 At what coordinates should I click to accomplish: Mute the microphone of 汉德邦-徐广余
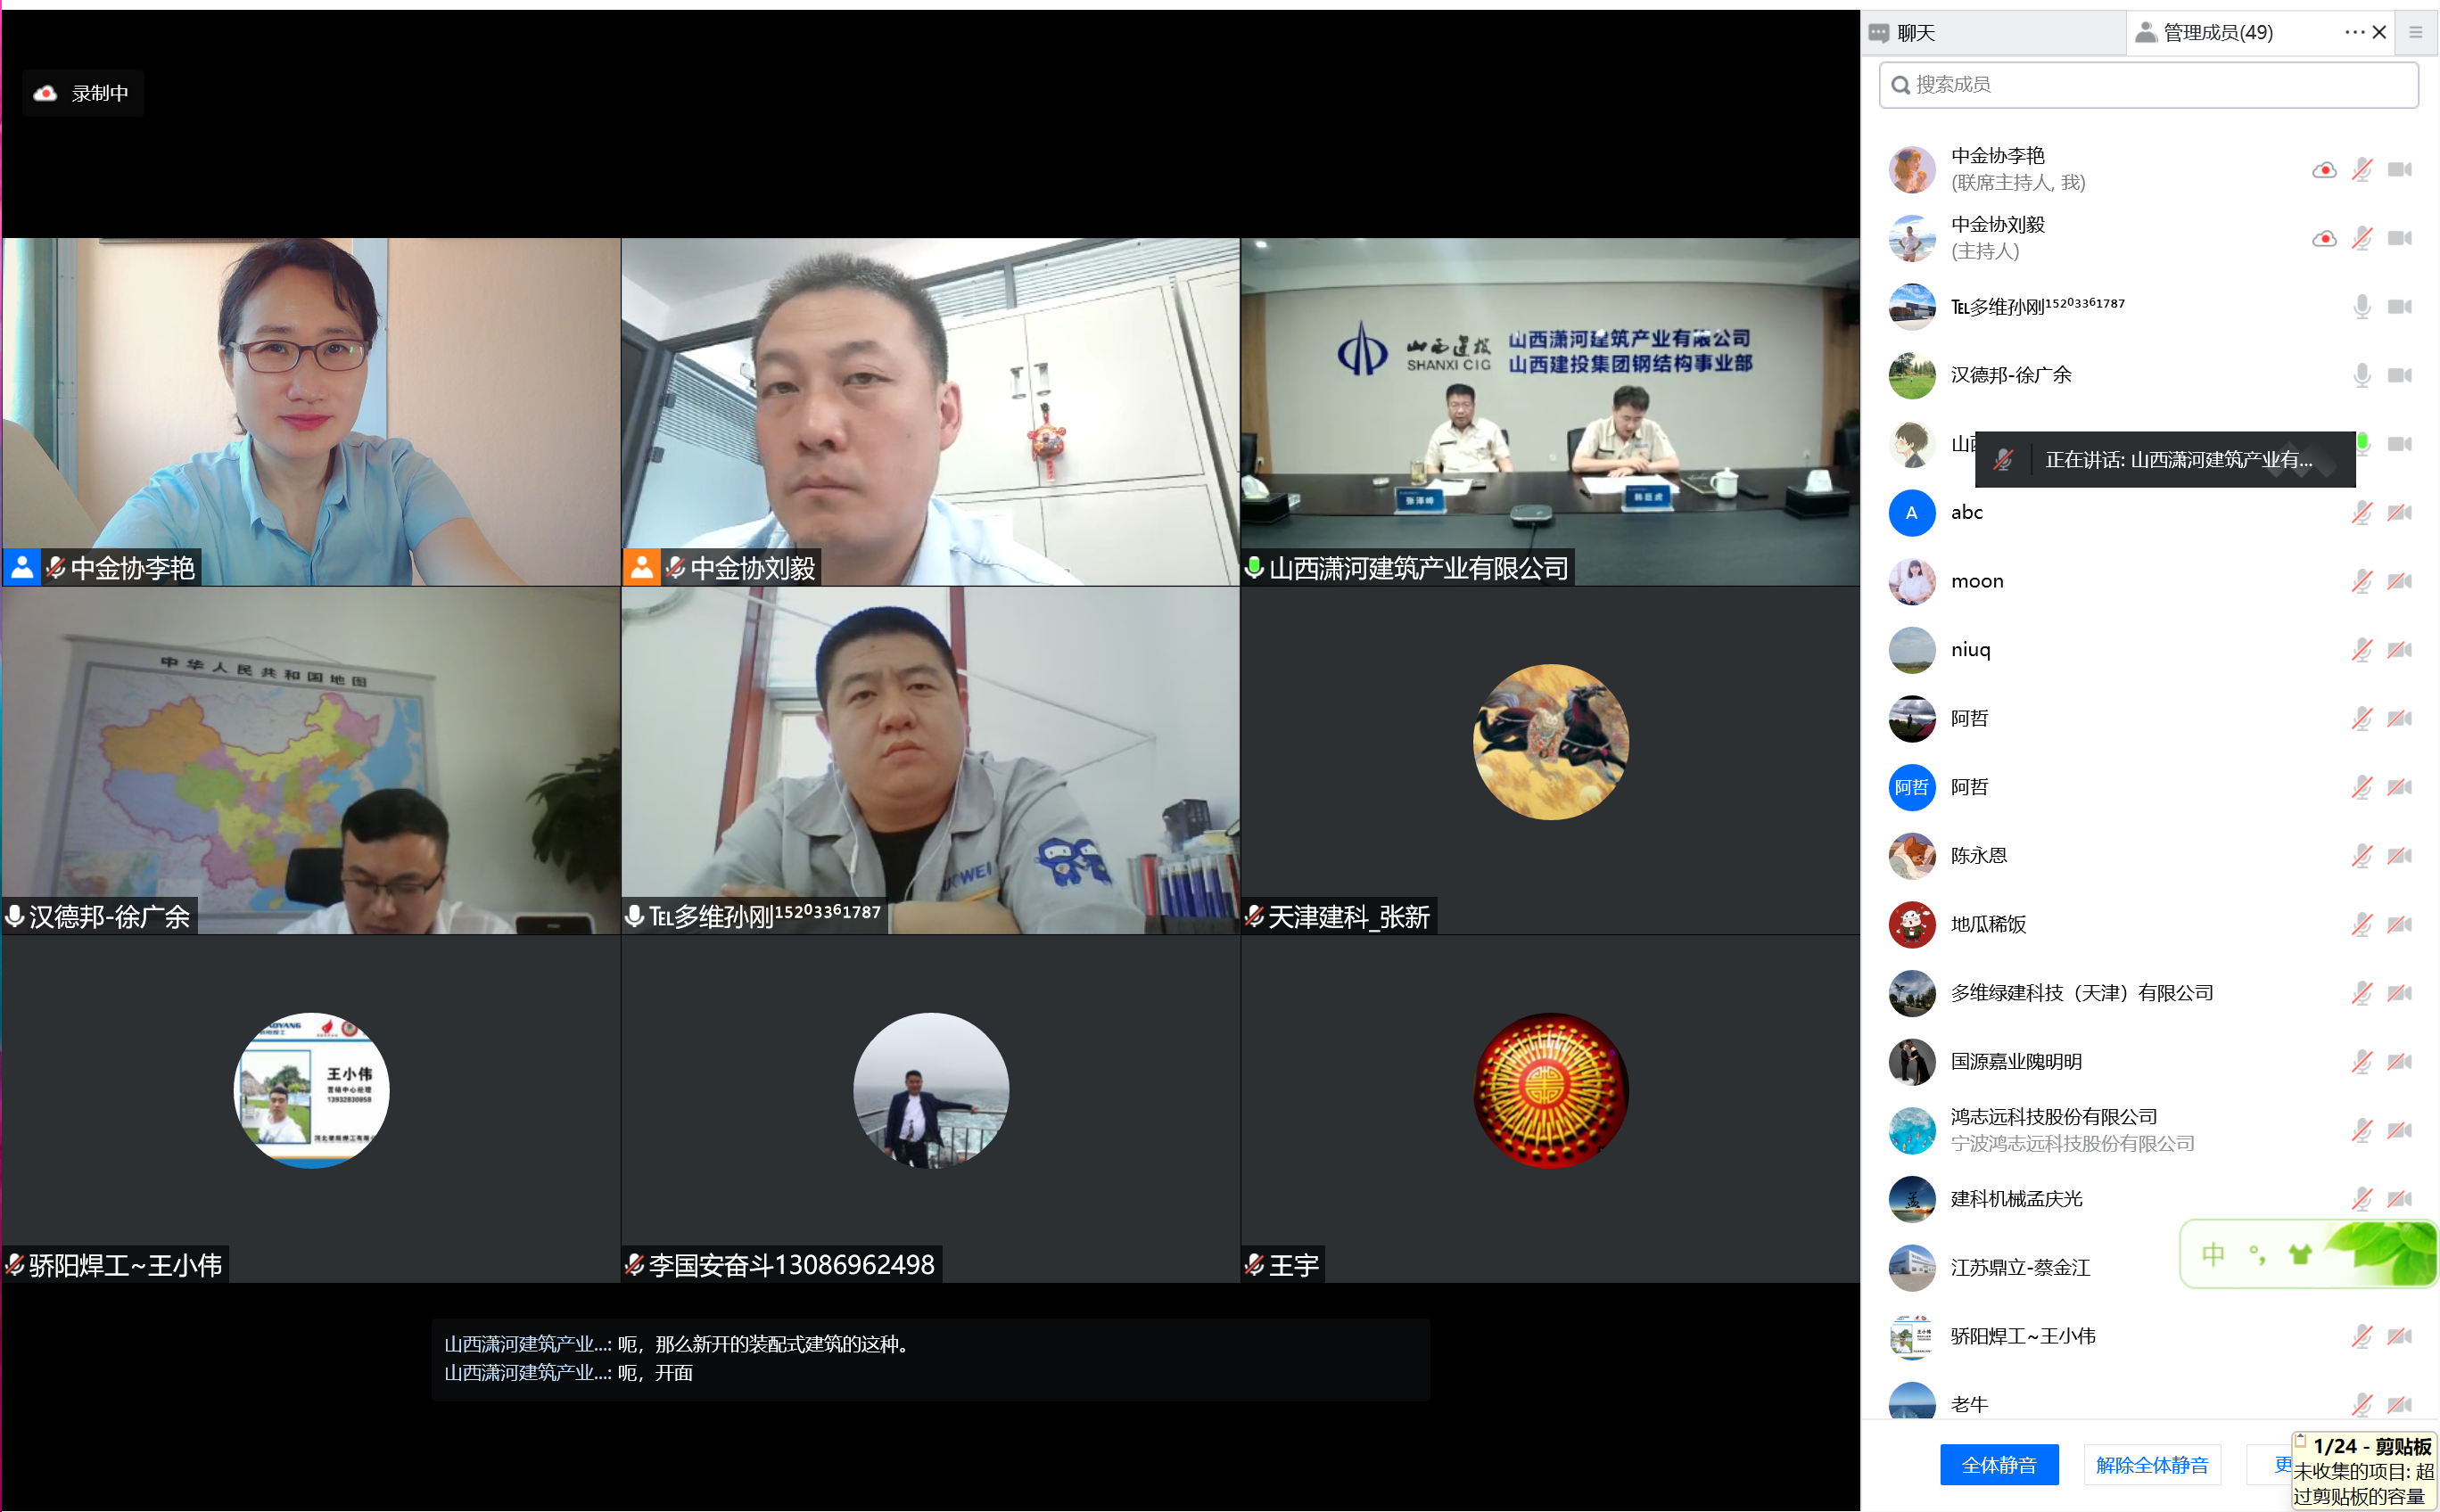click(x=2361, y=375)
